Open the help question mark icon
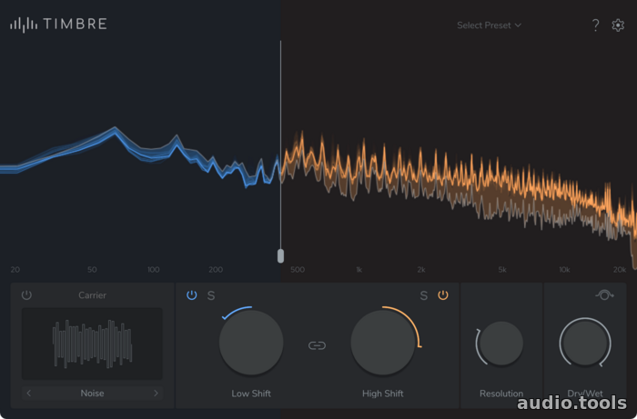 pos(595,25)
